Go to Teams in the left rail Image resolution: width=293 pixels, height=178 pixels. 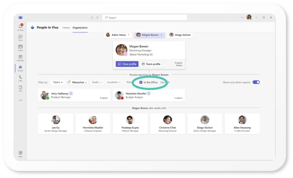(20, 47)
